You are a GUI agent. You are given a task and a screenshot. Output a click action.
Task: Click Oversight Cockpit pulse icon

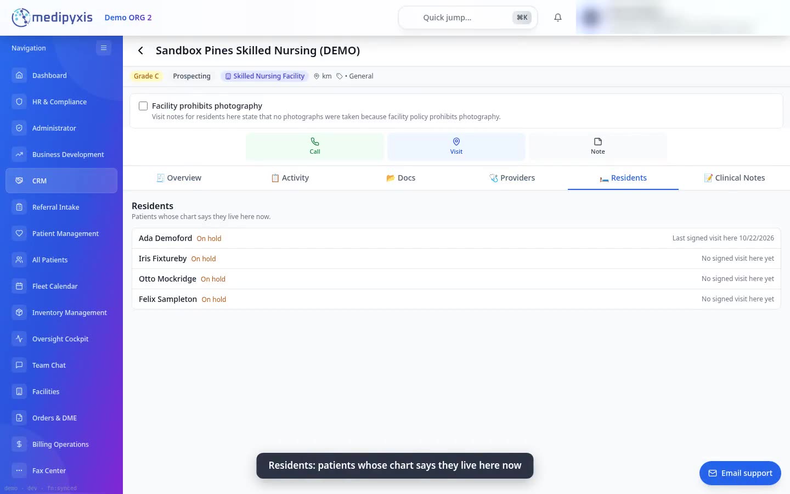(19, 339)
